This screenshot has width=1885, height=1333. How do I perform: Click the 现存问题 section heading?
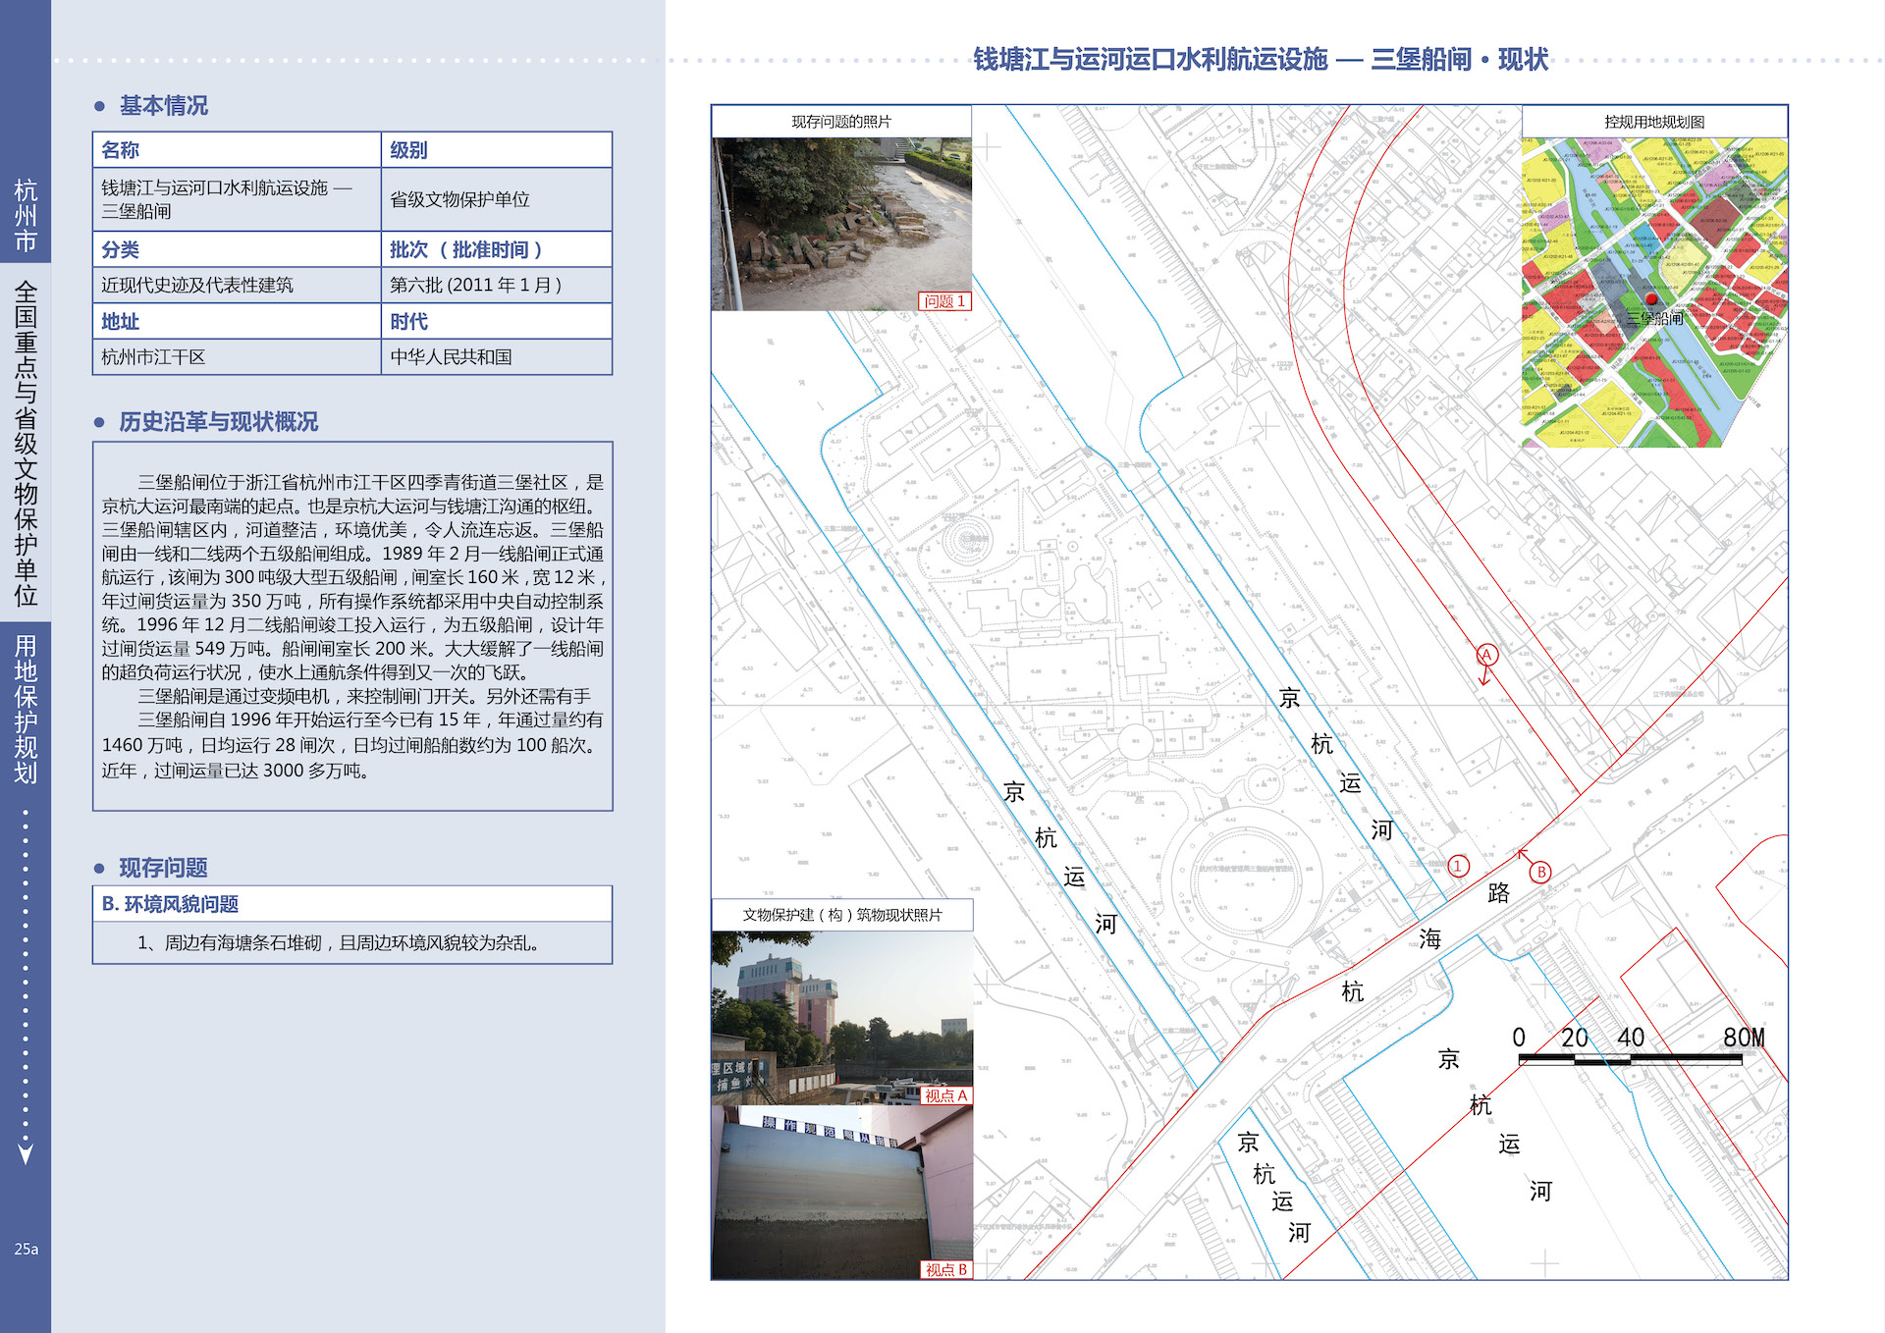click(x=163, y=868)
